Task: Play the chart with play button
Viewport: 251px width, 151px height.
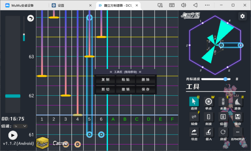Action: click(13, 135)
